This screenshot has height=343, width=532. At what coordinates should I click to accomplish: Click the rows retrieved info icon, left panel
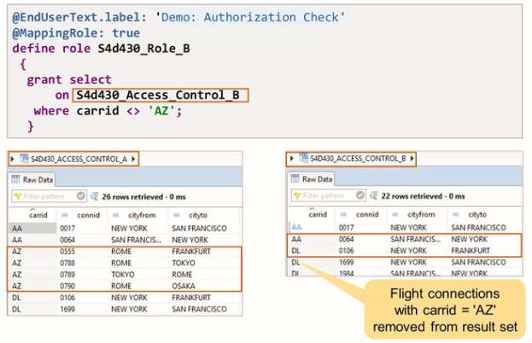point(95,196)
